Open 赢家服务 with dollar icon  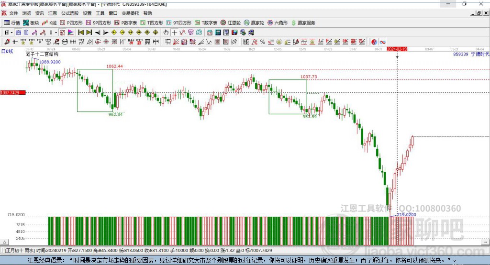[303, 23]
